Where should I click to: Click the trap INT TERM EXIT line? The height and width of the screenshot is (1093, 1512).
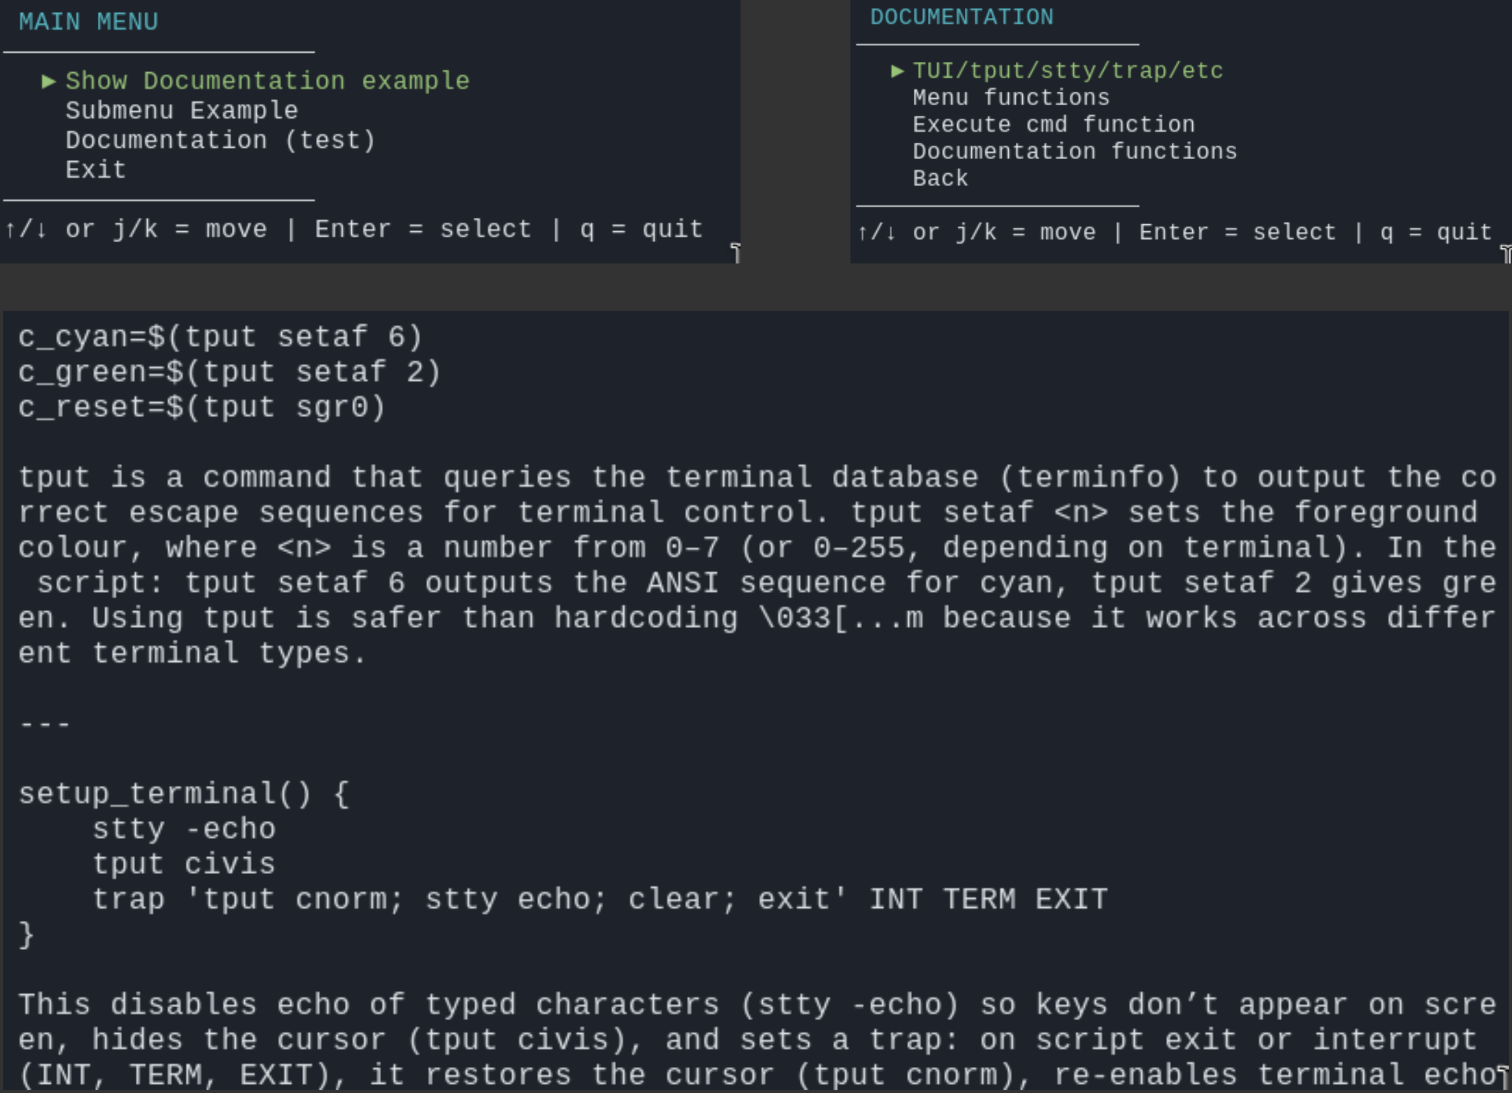pyautogui.click(x=600, y=899)
